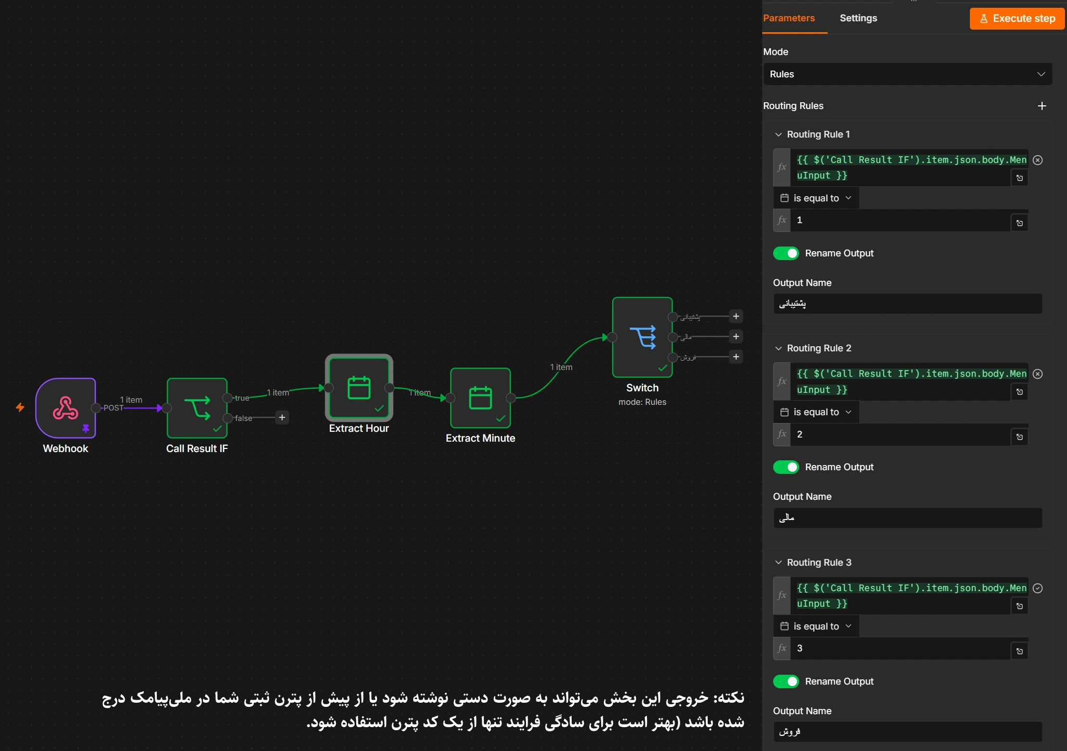Open expression editor for Rule 1 left value
Screen dimensions: 1067x751
[x=1020, y=178]
